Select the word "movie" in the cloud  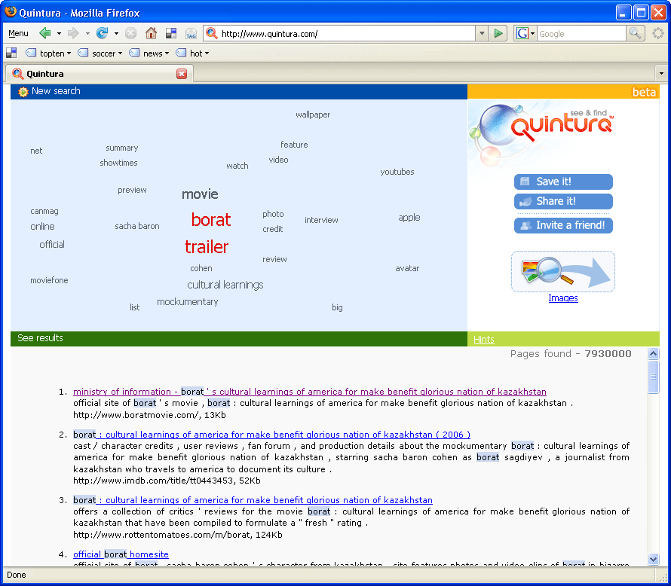point(200,194)
